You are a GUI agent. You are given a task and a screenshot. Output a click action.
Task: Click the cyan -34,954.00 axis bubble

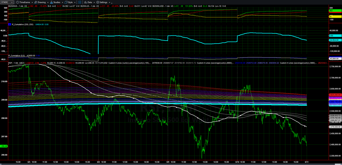(x=335, y=40)
